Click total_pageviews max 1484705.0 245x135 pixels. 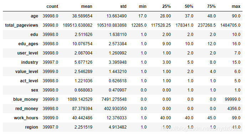pyautogui.click(x=230, y=25)
